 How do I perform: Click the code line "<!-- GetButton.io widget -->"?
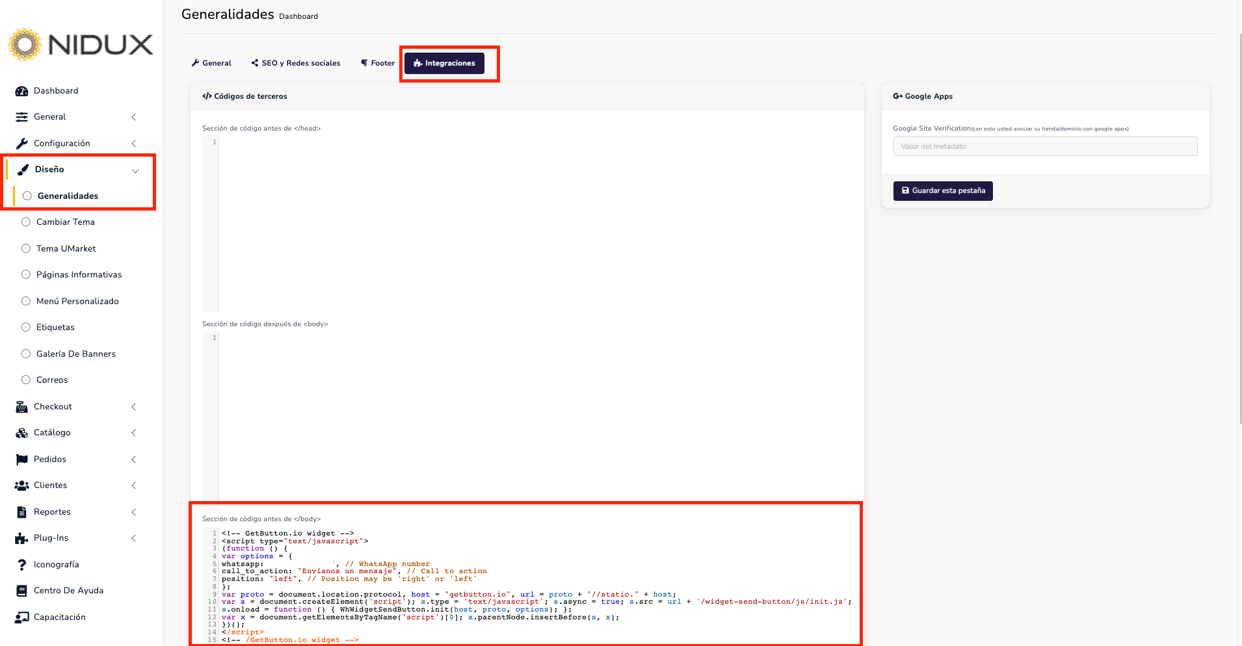coord(288,534)
